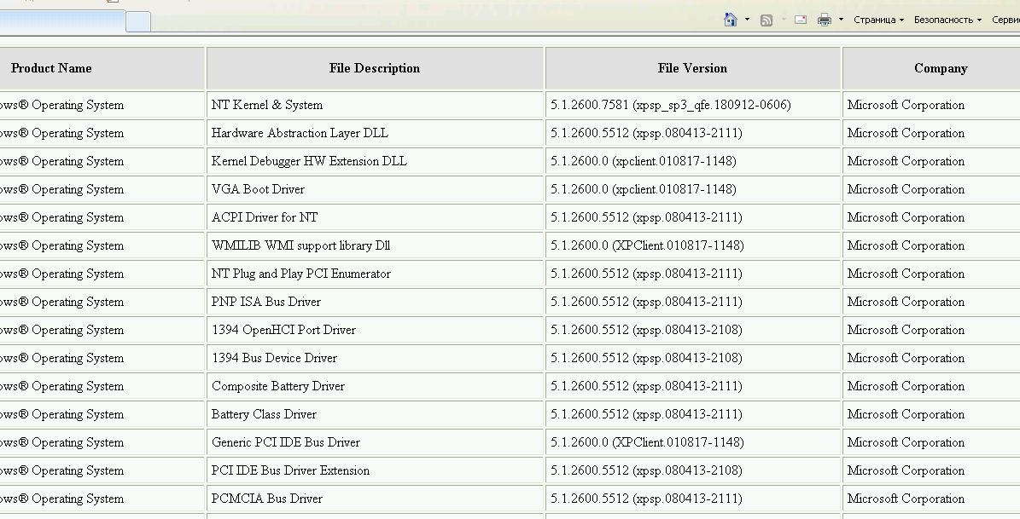1020x519 pixels.
Task: Click Kernel Debugger HW Extension DLL cell
Action: point(375,161)
